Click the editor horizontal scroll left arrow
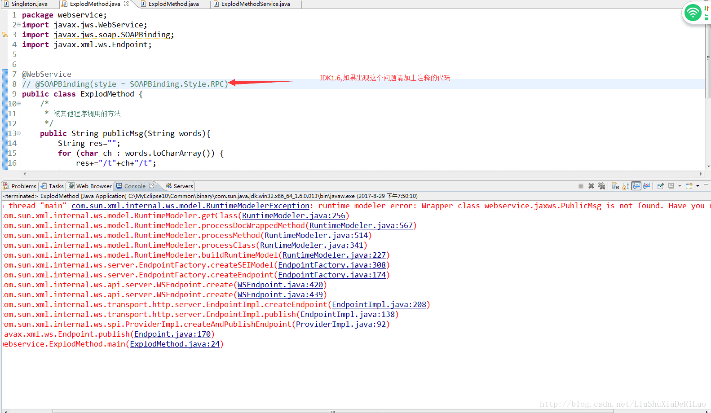The height and width of the screenshot is (413, 711). point(25,174)
